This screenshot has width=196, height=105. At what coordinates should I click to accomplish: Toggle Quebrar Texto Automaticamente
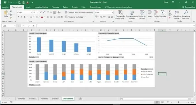click(x=79, y=13)
